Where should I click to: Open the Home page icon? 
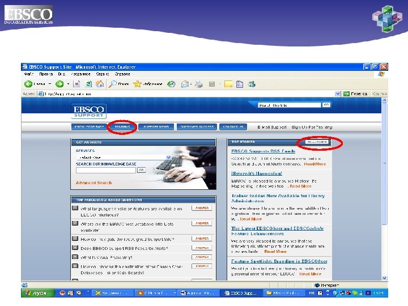pyautogui.click(x=100, y=84)
